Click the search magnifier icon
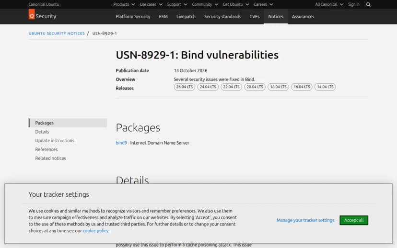This screenshot has height=248, width=397. [368, 5]
